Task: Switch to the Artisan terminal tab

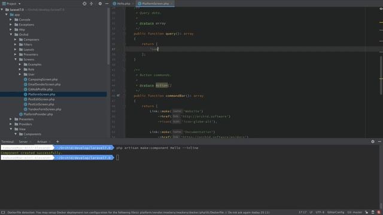Action: [42, 142]
